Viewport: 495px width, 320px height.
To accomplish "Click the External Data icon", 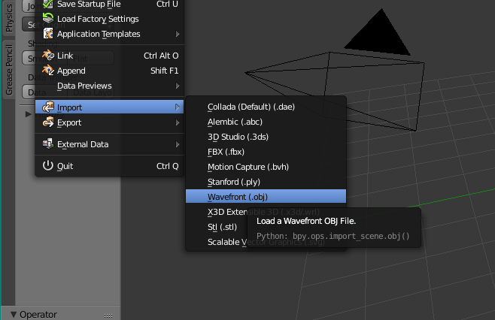I will [48, 144].
